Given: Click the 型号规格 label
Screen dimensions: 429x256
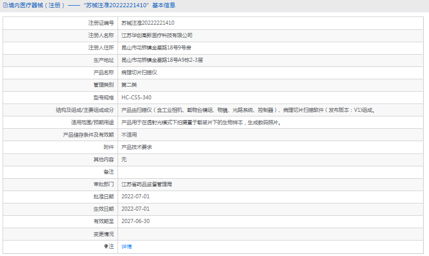Looking at the screenshot, I should pos(104,97).
